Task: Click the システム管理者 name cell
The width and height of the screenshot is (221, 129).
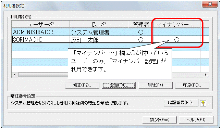Action: click(x=99, y=32)
